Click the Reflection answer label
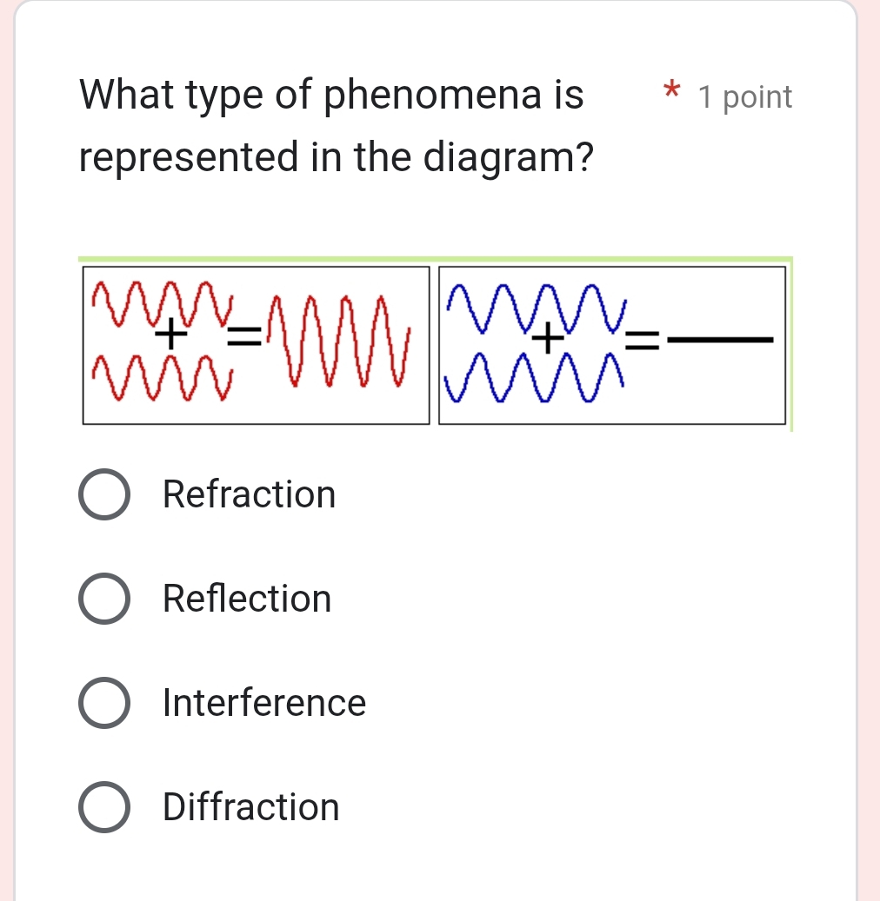Image resolution: width=880 pixels, height=901 pixels. coord(246,598)
